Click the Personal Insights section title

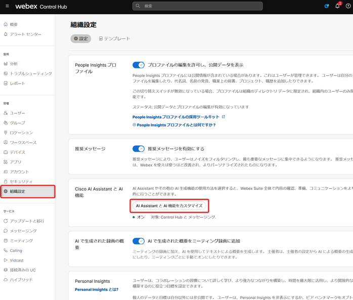tap(93, 281)
